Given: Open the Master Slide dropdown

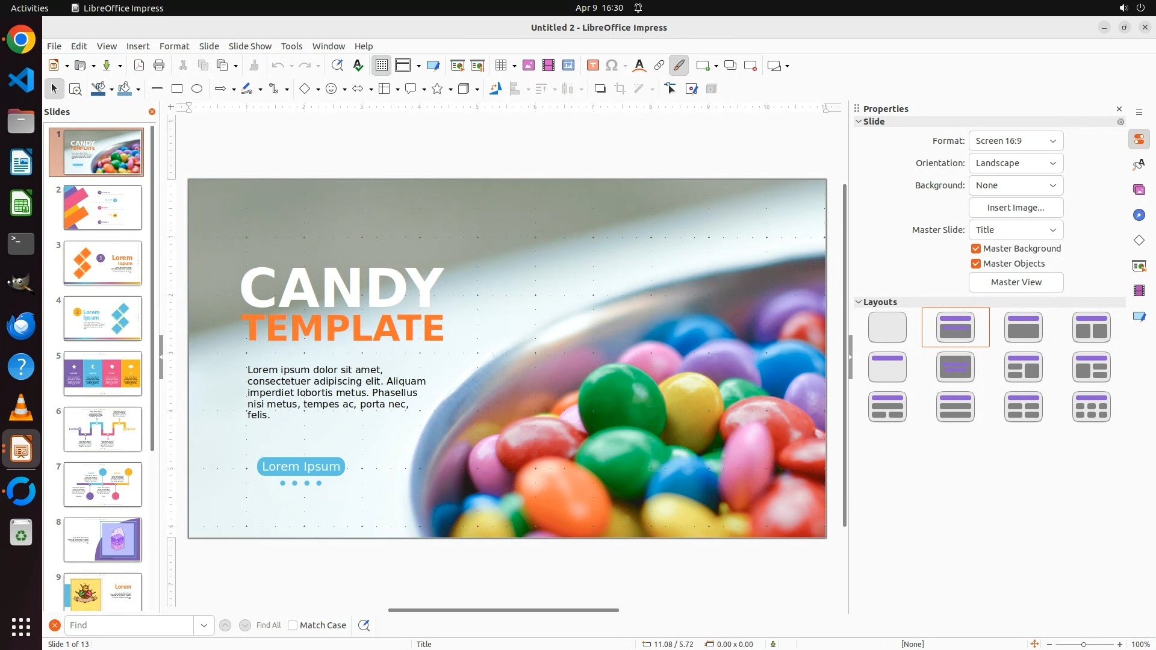Looking at the screenshot, I should coord(1016,230).
